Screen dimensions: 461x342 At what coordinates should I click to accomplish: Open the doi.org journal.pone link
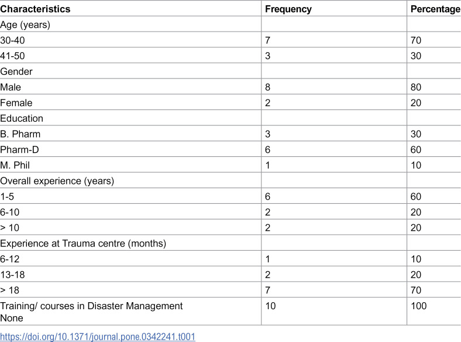tap(98, 336)
